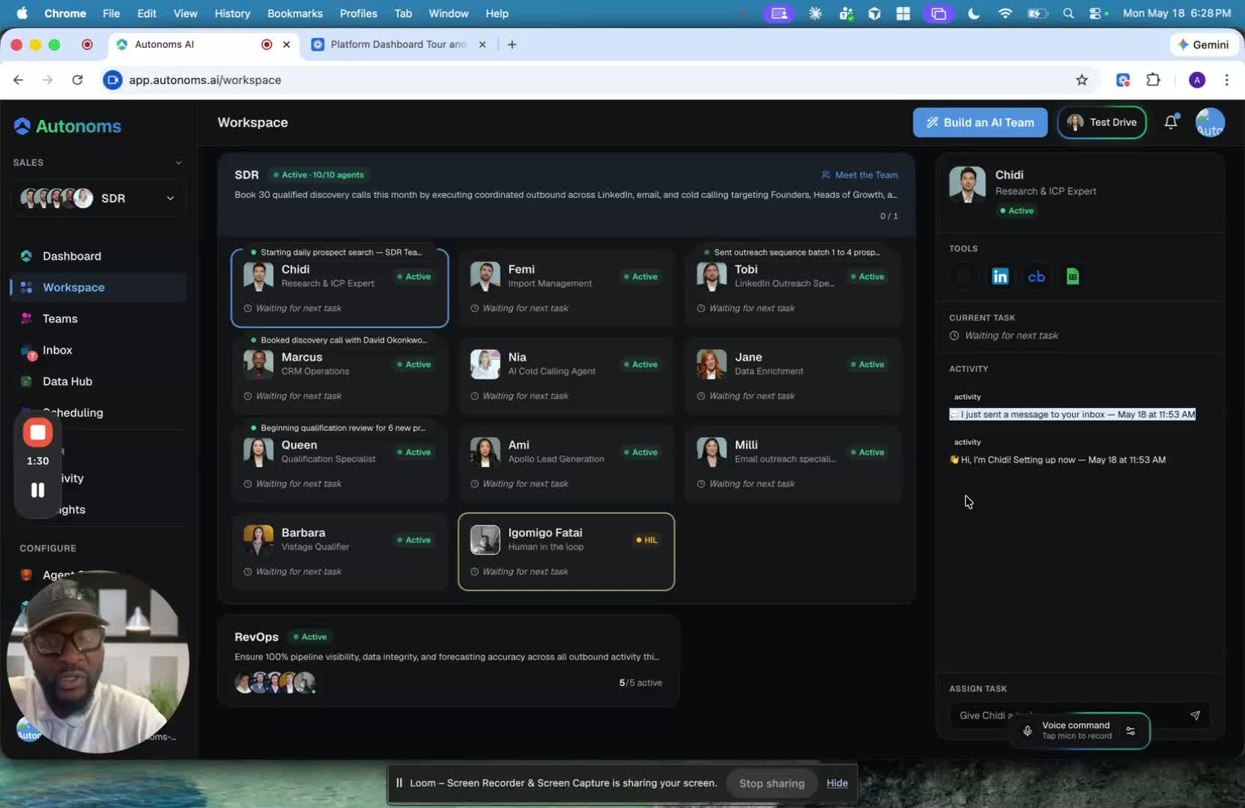This screenshot has width=1245, height=808.
Task: Go to Dashboard in the sidebar
Action: pyautogui.click(x=98, y=256)
